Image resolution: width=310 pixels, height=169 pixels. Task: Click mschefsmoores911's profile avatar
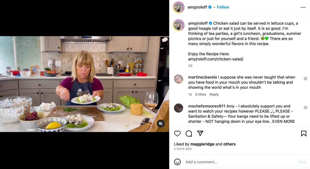pos(179,108)
